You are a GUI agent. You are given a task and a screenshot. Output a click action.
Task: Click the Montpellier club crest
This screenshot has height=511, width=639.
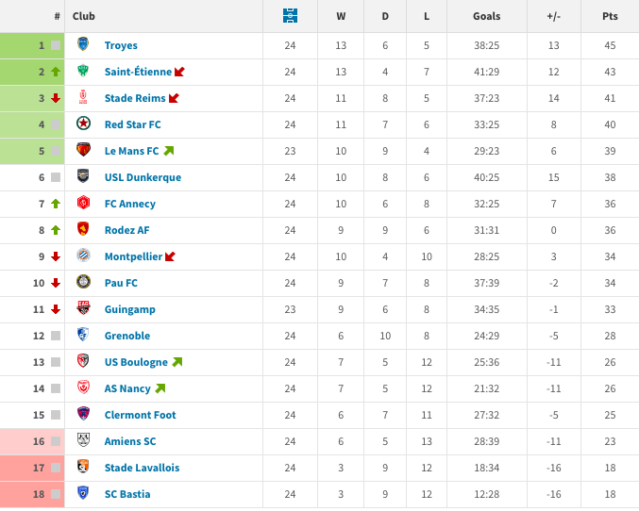(x=83, y=256)
